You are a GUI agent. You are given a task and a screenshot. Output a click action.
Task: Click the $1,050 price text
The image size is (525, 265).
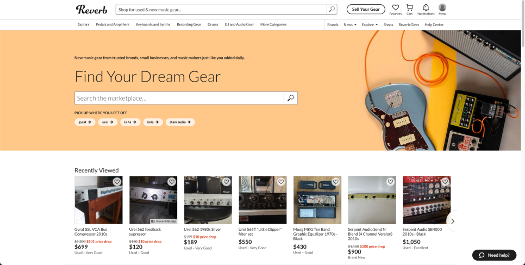(411, 242)
